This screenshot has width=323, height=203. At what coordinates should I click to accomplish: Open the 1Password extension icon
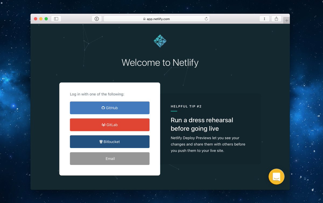(97, 19)
